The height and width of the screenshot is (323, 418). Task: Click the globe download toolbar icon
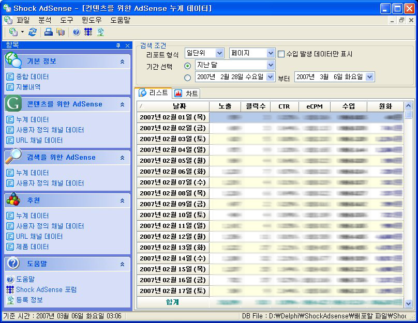13,32
